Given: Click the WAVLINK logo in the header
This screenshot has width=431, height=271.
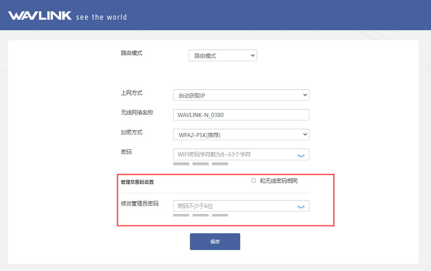Looking at the screenshot, I should pyautogui.click(x=40, y=16).
